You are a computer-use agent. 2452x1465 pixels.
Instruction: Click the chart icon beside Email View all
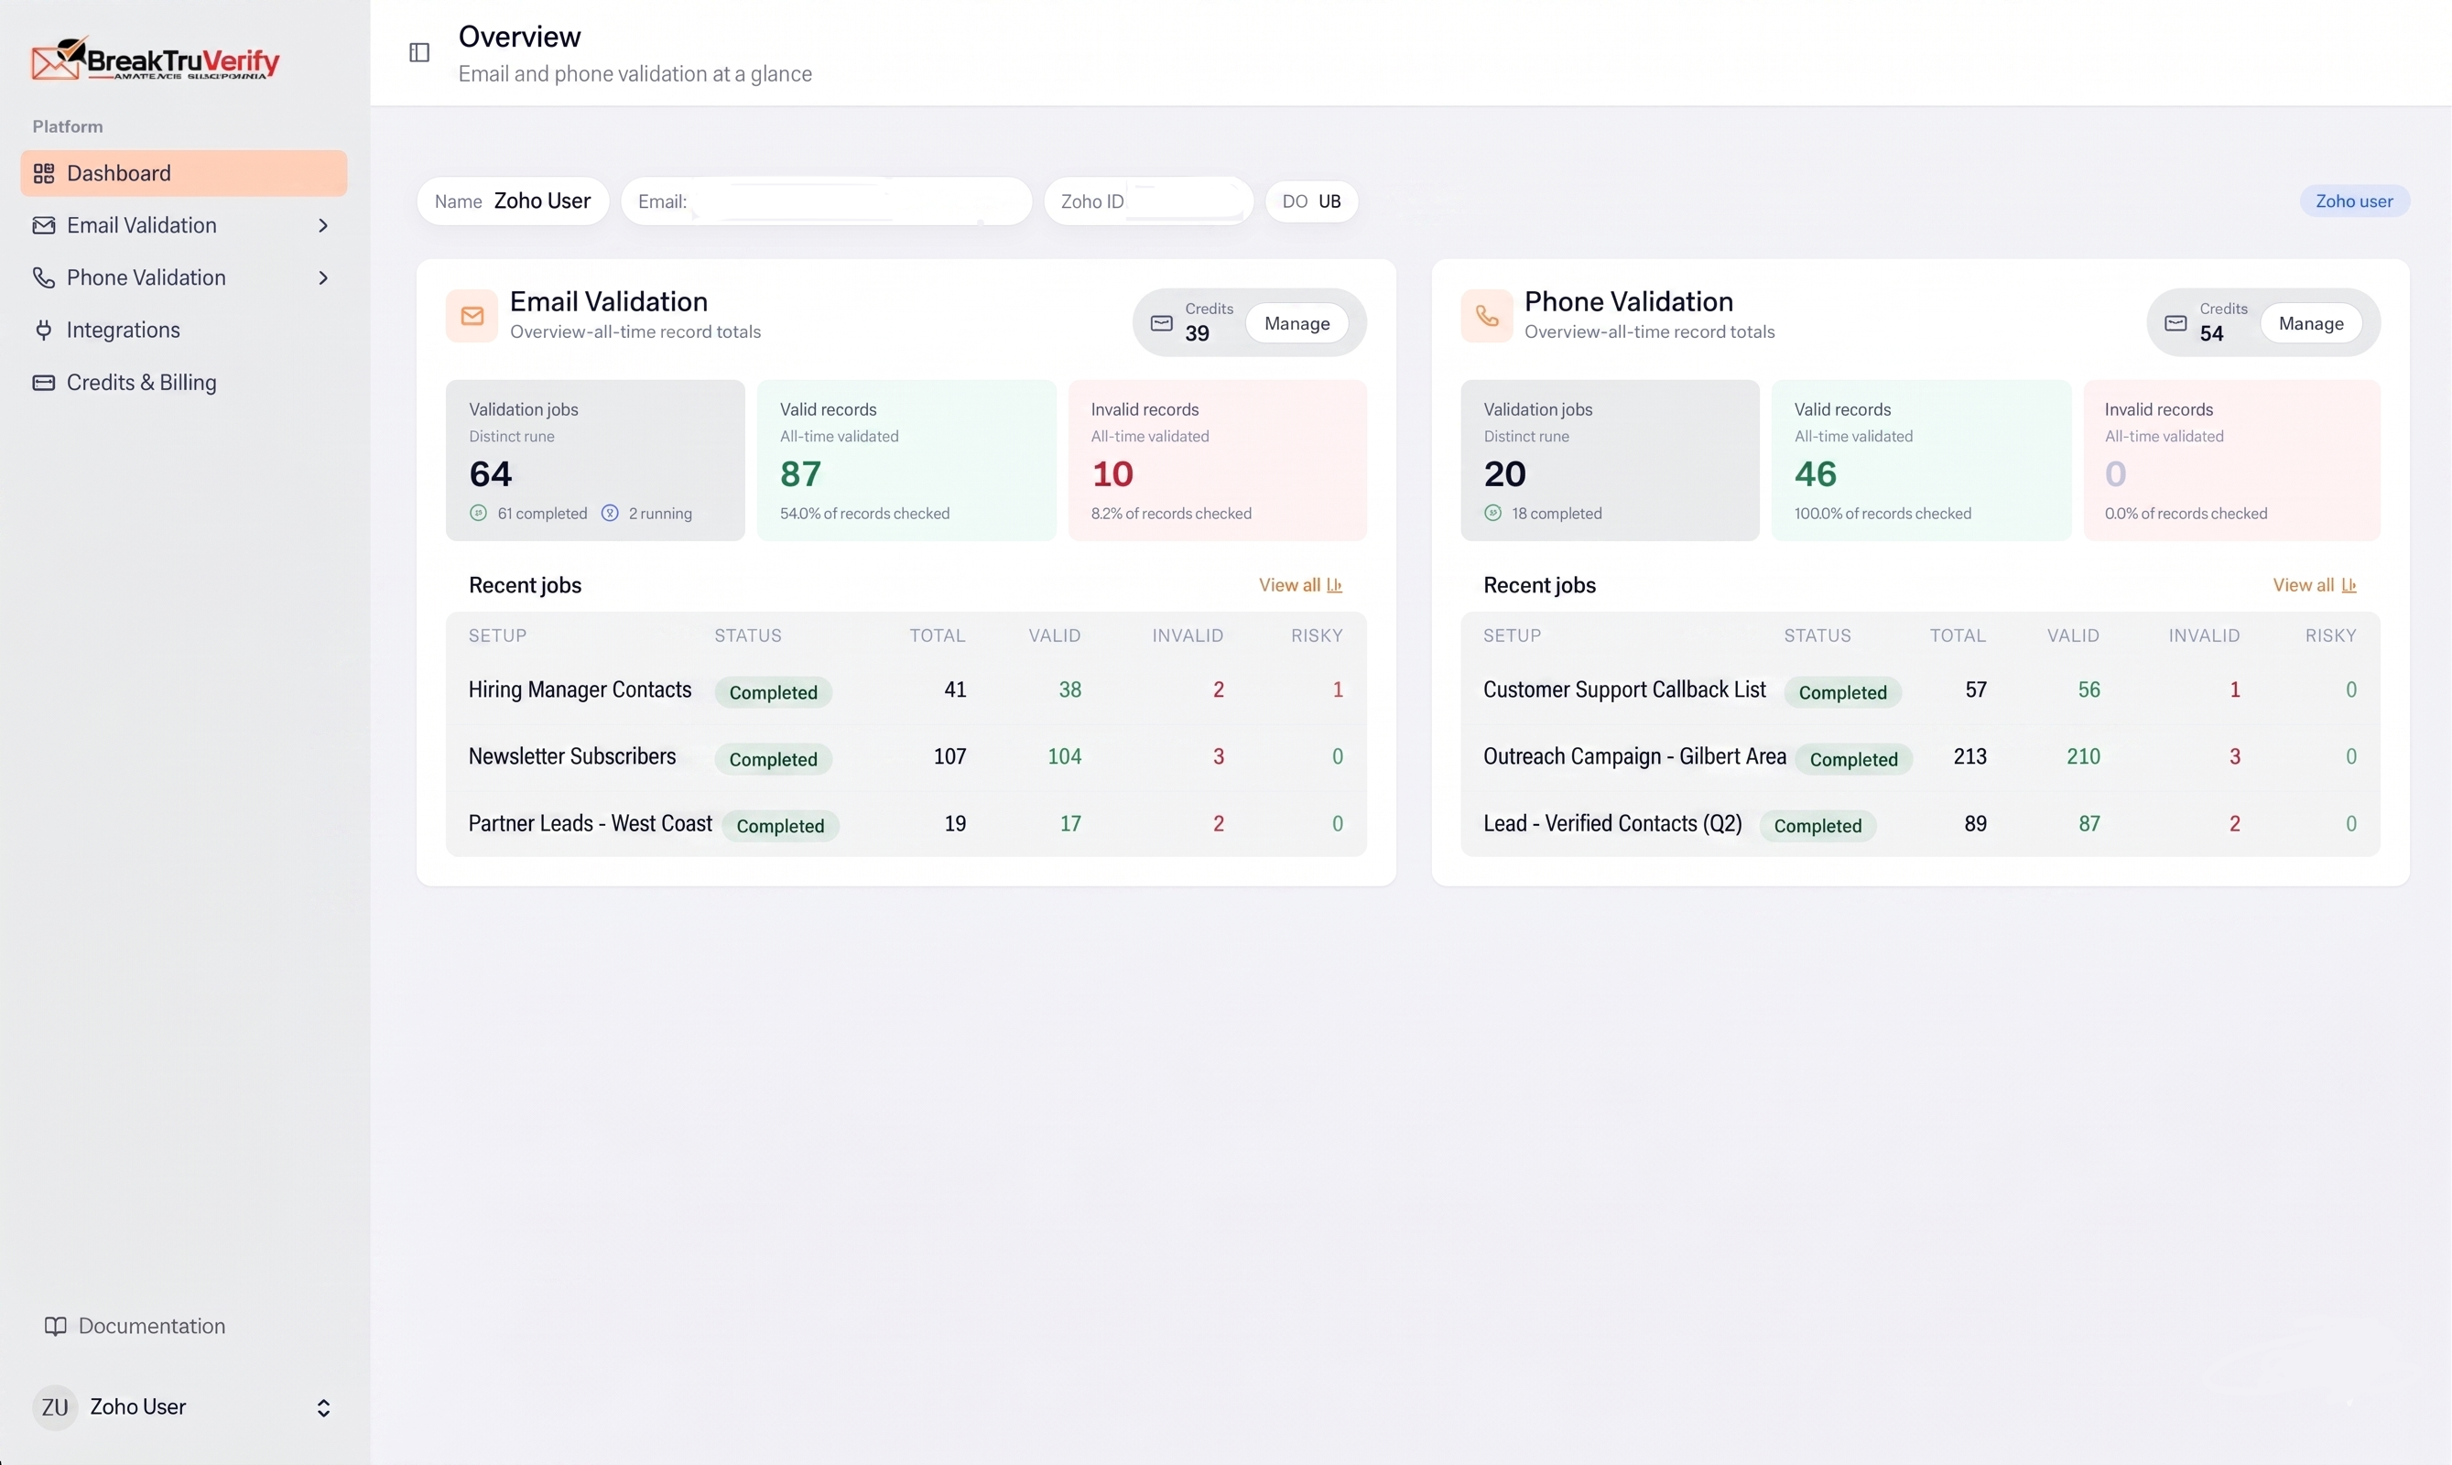[1335, 585]
